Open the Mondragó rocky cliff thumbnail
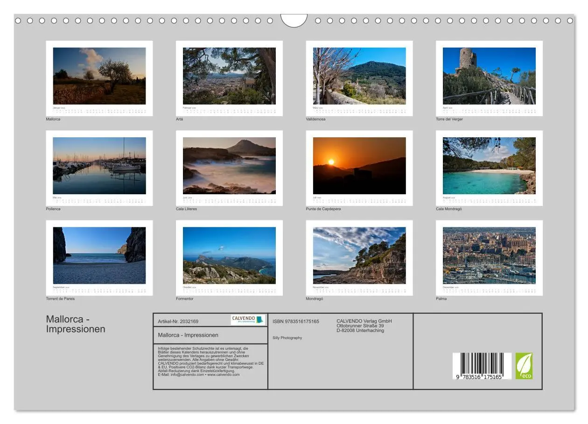588x424 pixels. (359, 255)
